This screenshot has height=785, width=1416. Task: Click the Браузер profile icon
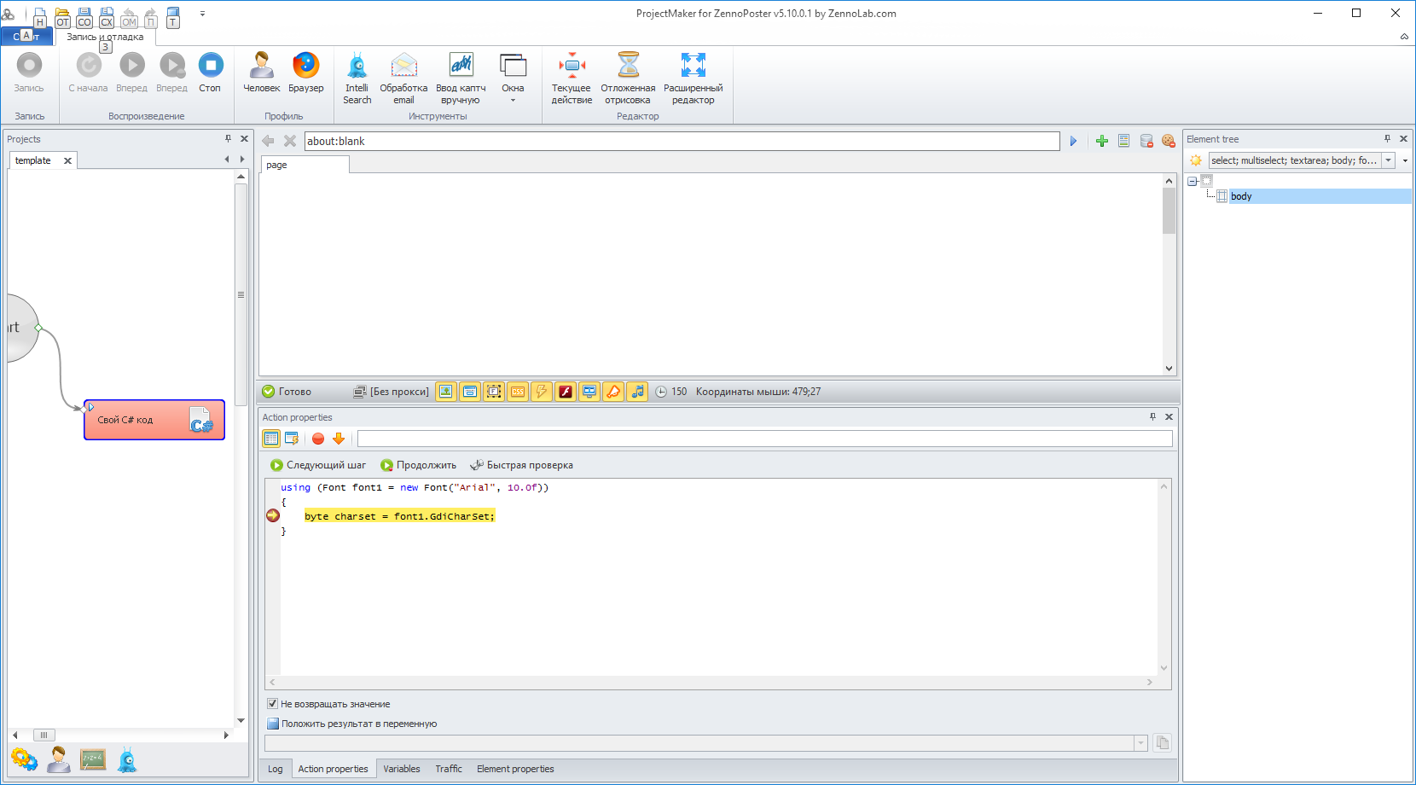coord(305,73)
